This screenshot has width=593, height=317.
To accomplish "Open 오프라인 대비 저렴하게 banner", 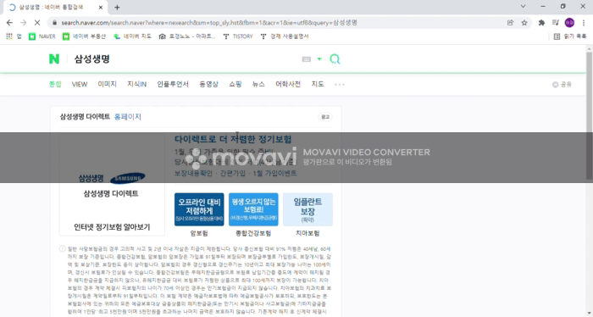I will click(x=199, y=209).
